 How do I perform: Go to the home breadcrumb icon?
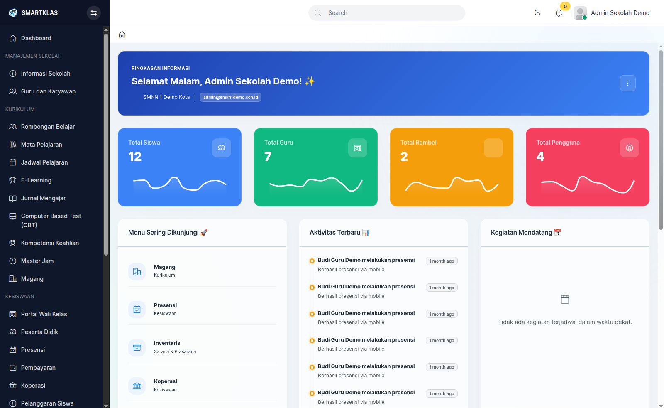[122, 34]
